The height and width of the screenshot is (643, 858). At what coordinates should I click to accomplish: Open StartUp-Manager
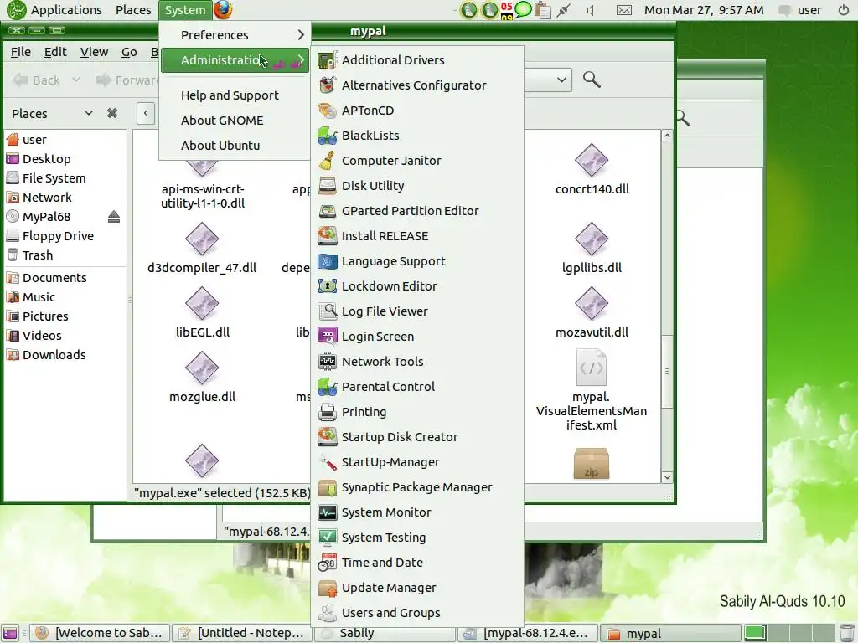coord(417,462)
